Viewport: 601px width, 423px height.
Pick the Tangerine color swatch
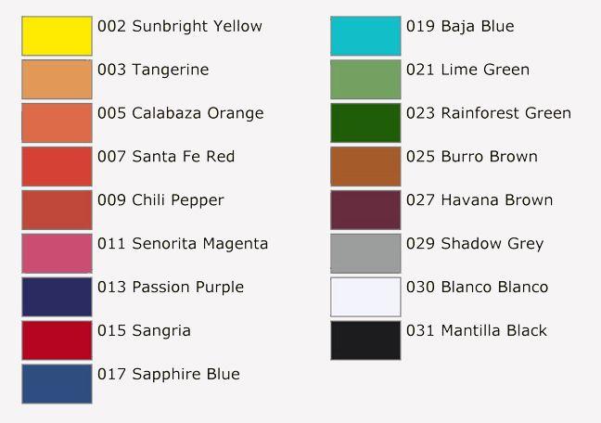pyautogui.click(x=57, y=80)
